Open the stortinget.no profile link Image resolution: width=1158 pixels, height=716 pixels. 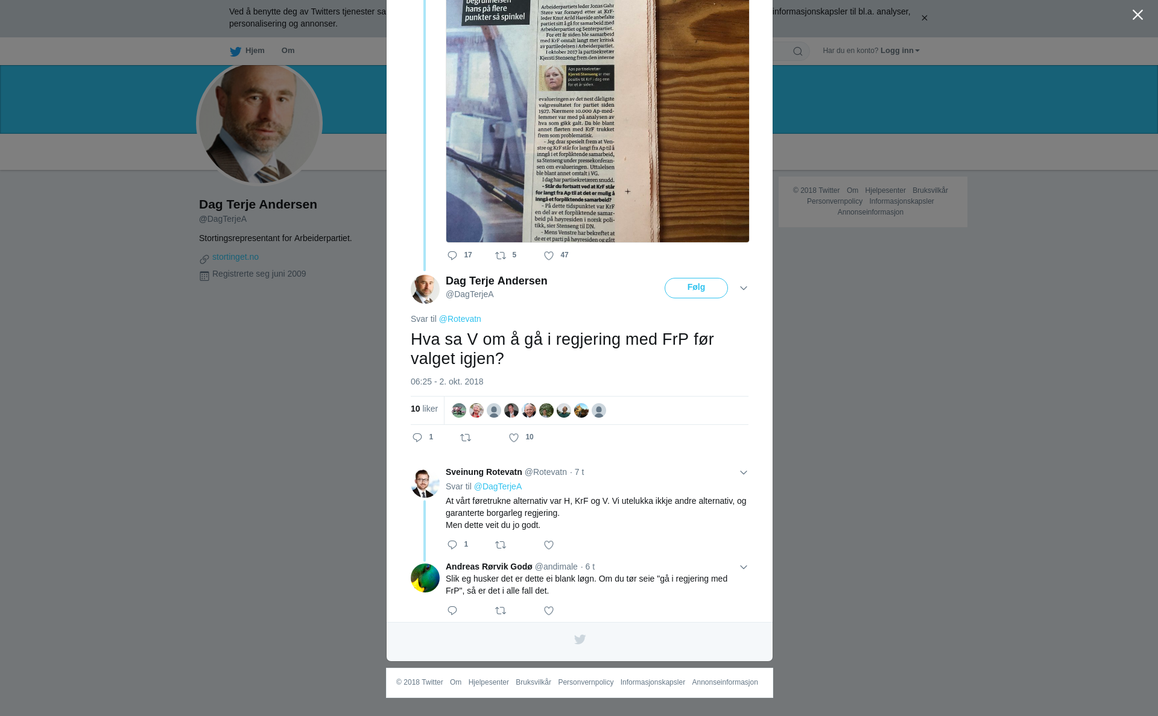coord(235,257)
